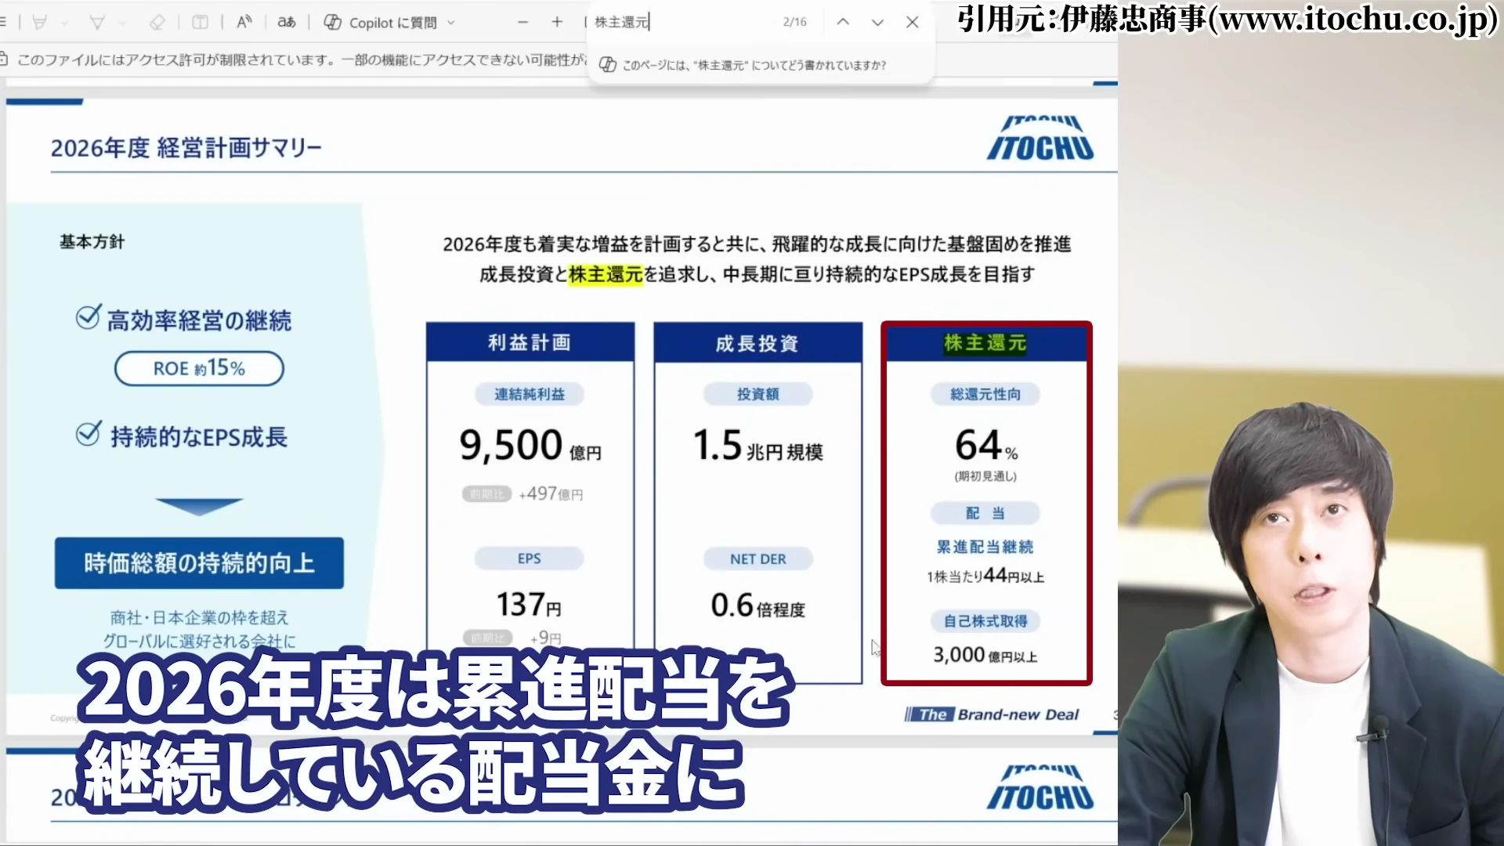Click Copilot suggestion about 株主還元 on this page
This screenshot has width=1504, height=846.
point(743,65)
